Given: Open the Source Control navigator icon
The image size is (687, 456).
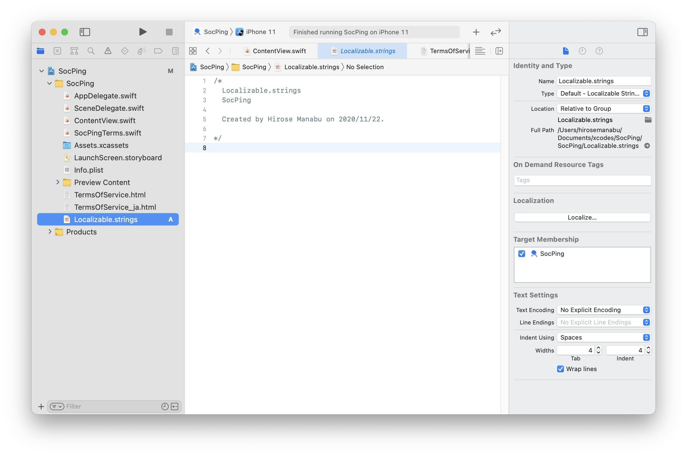Looking at the screenshot, I should pos(57,51).
